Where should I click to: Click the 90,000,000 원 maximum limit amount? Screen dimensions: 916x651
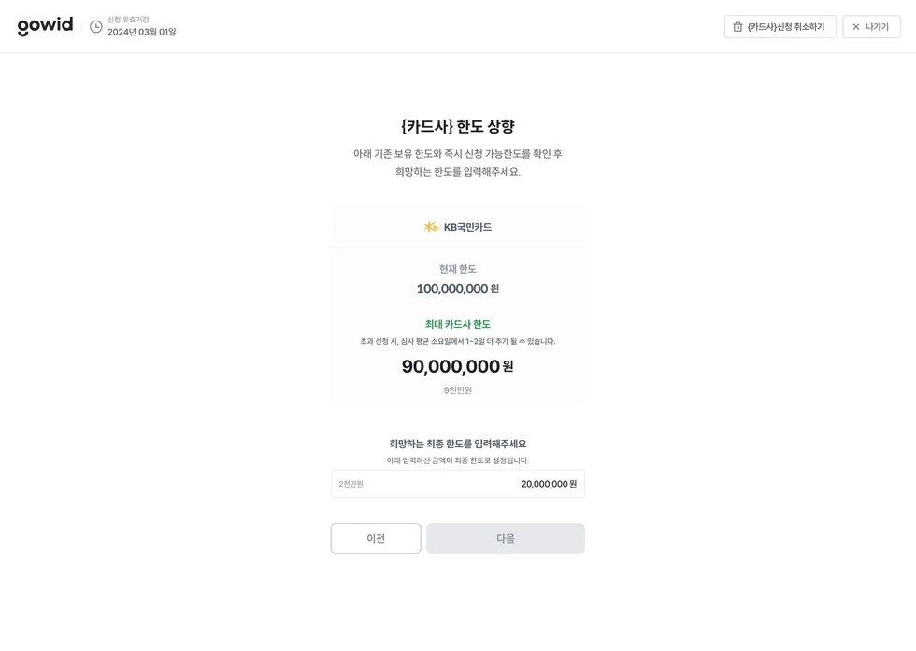pyautogui.click(x=457, y=367)
